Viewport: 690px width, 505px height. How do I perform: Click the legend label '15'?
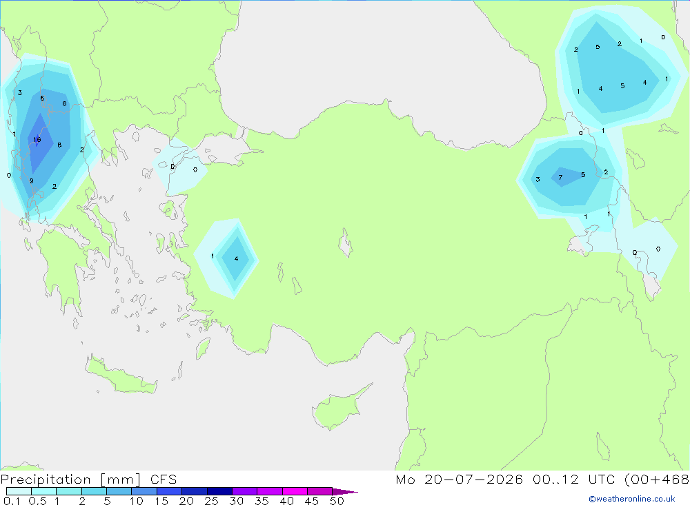point(161,501)
